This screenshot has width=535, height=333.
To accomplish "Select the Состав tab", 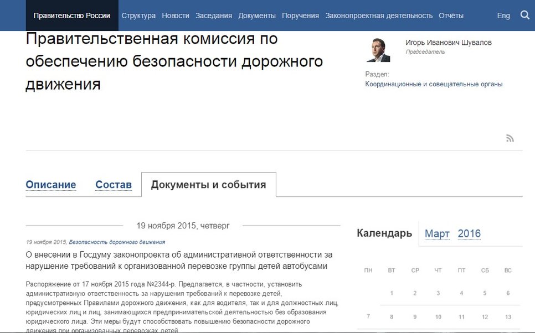I will (114, 185).
